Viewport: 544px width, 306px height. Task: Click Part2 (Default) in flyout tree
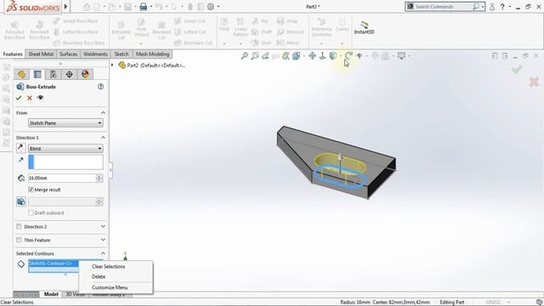coord(156,65)
